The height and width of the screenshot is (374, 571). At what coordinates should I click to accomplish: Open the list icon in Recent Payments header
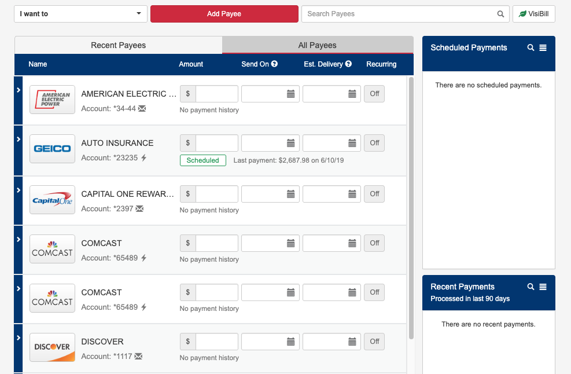tap(543, 287)
